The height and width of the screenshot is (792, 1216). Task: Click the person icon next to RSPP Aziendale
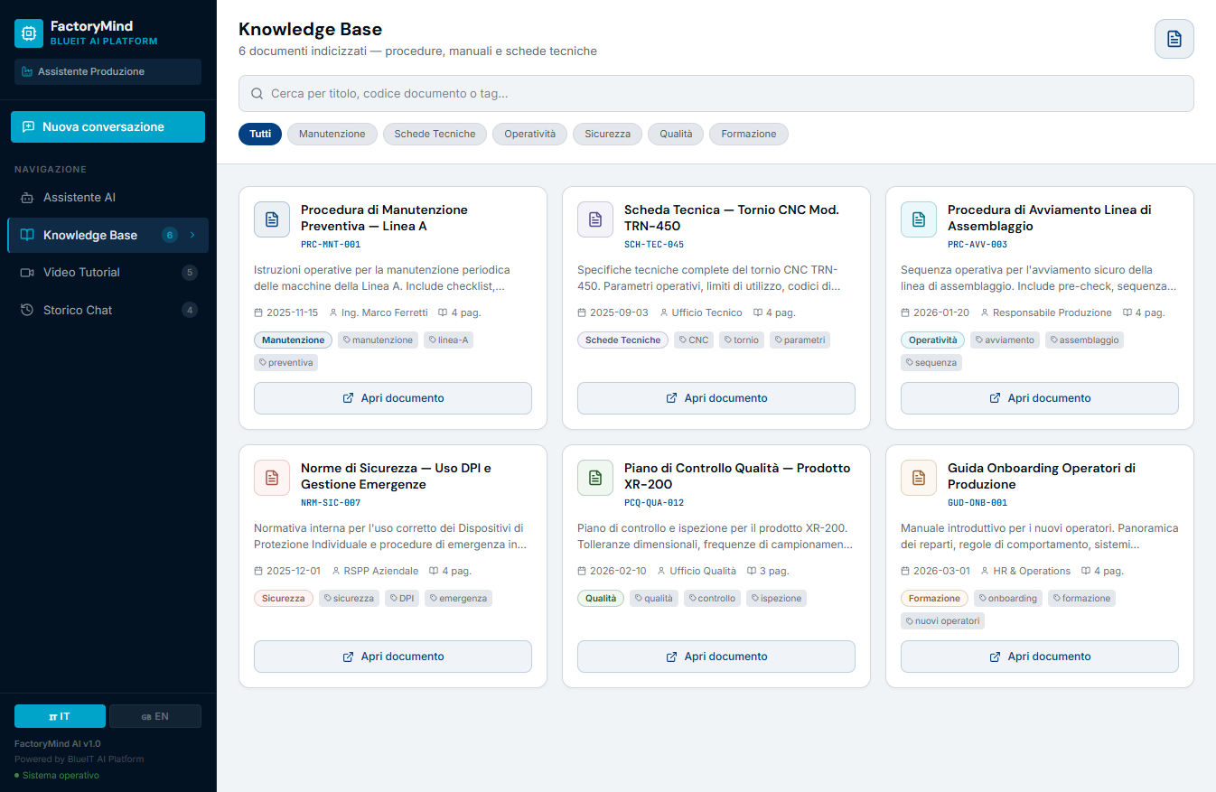pos(337,571)
